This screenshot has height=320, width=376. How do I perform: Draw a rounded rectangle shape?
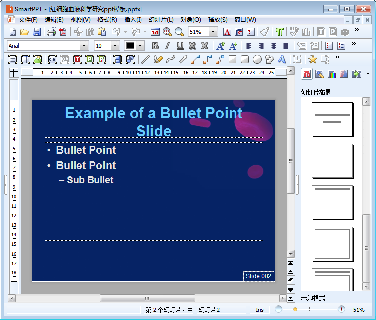tap(244, 59)
